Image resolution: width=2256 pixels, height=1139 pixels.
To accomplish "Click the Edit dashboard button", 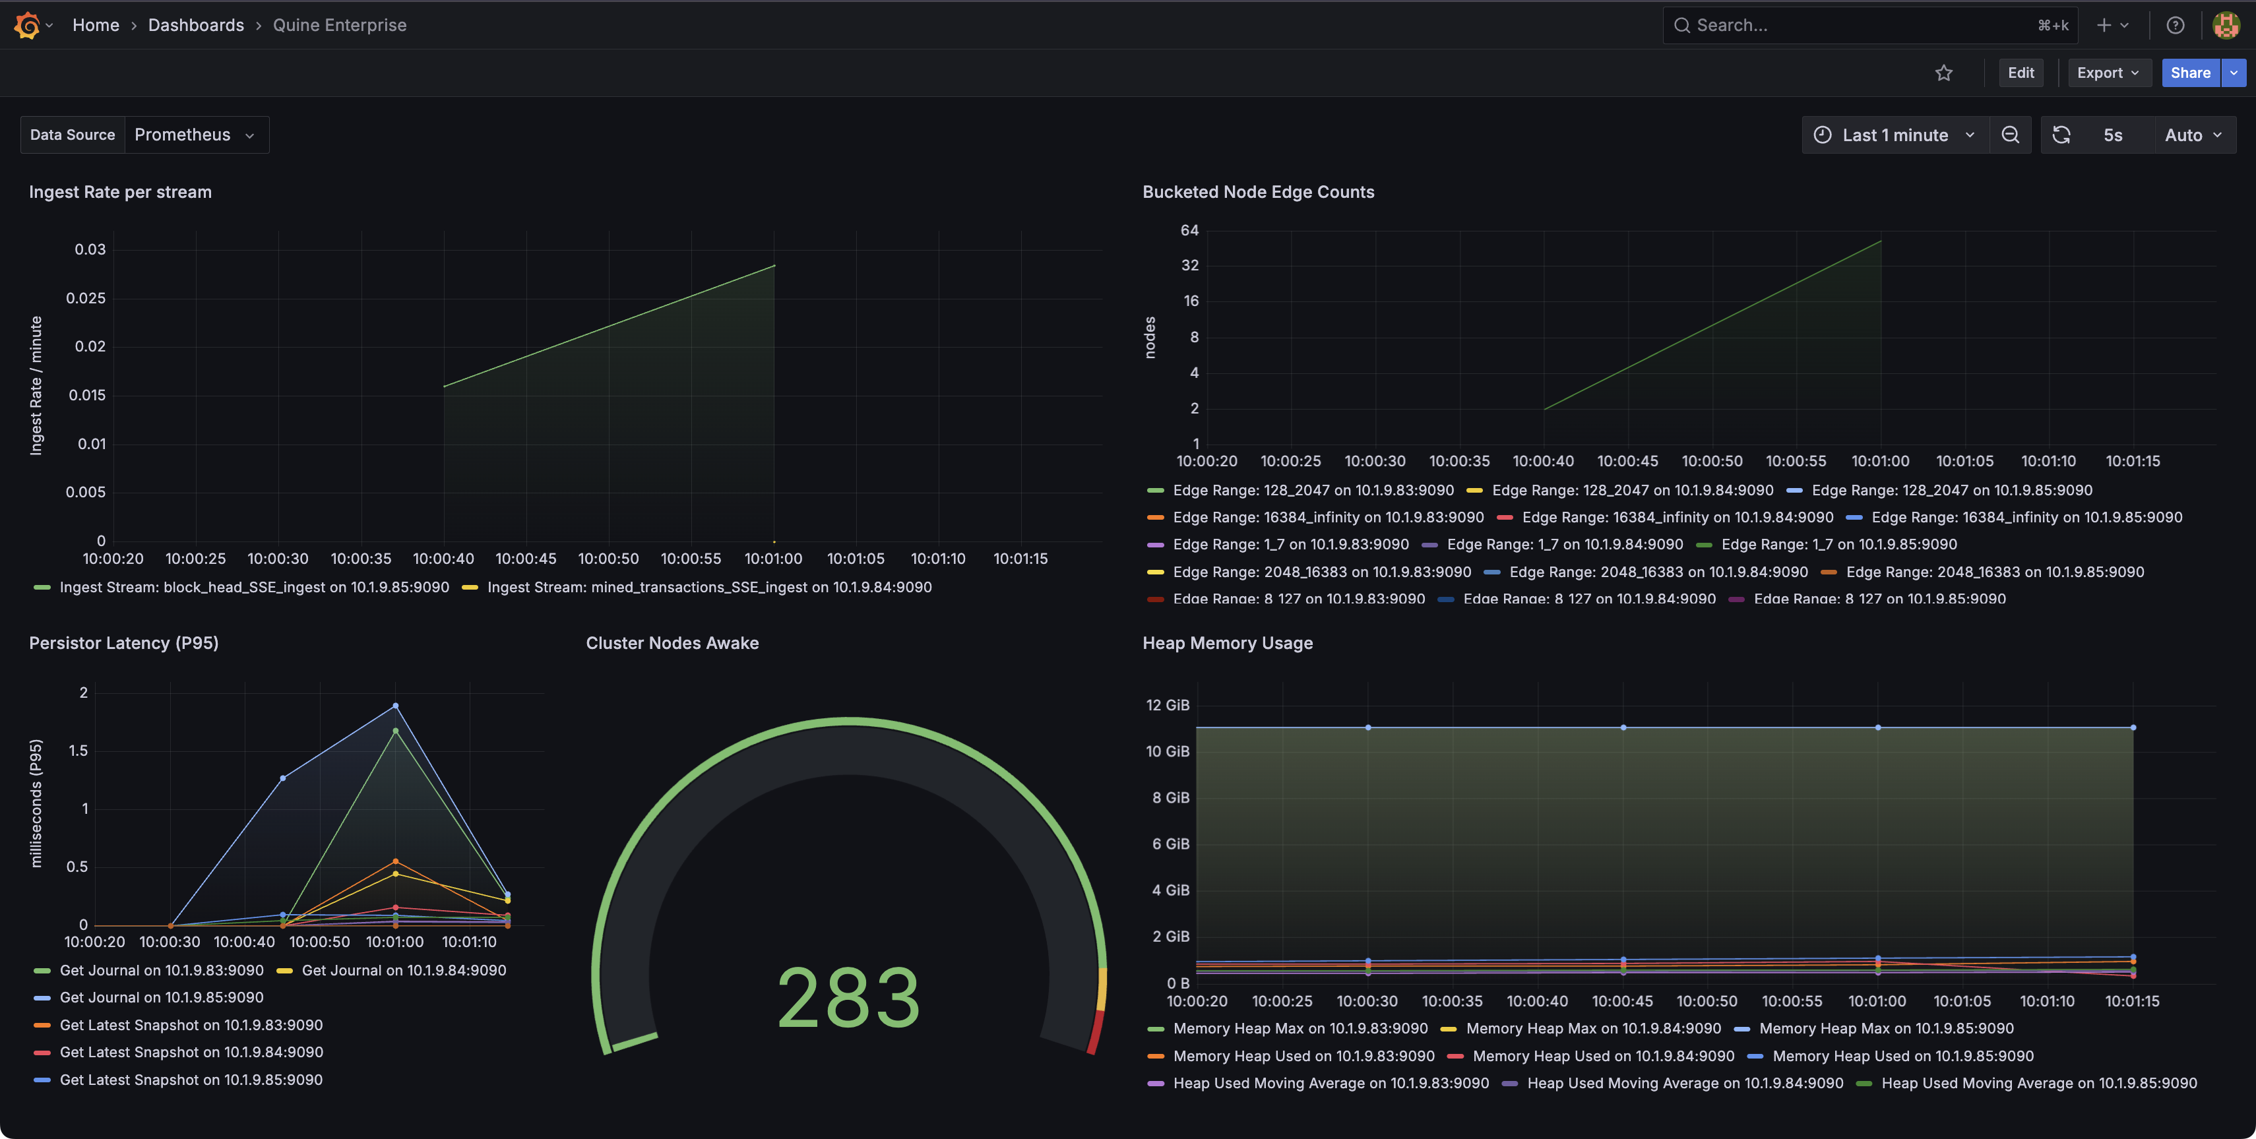I will pyautogui.click(x=2021, y=73).
